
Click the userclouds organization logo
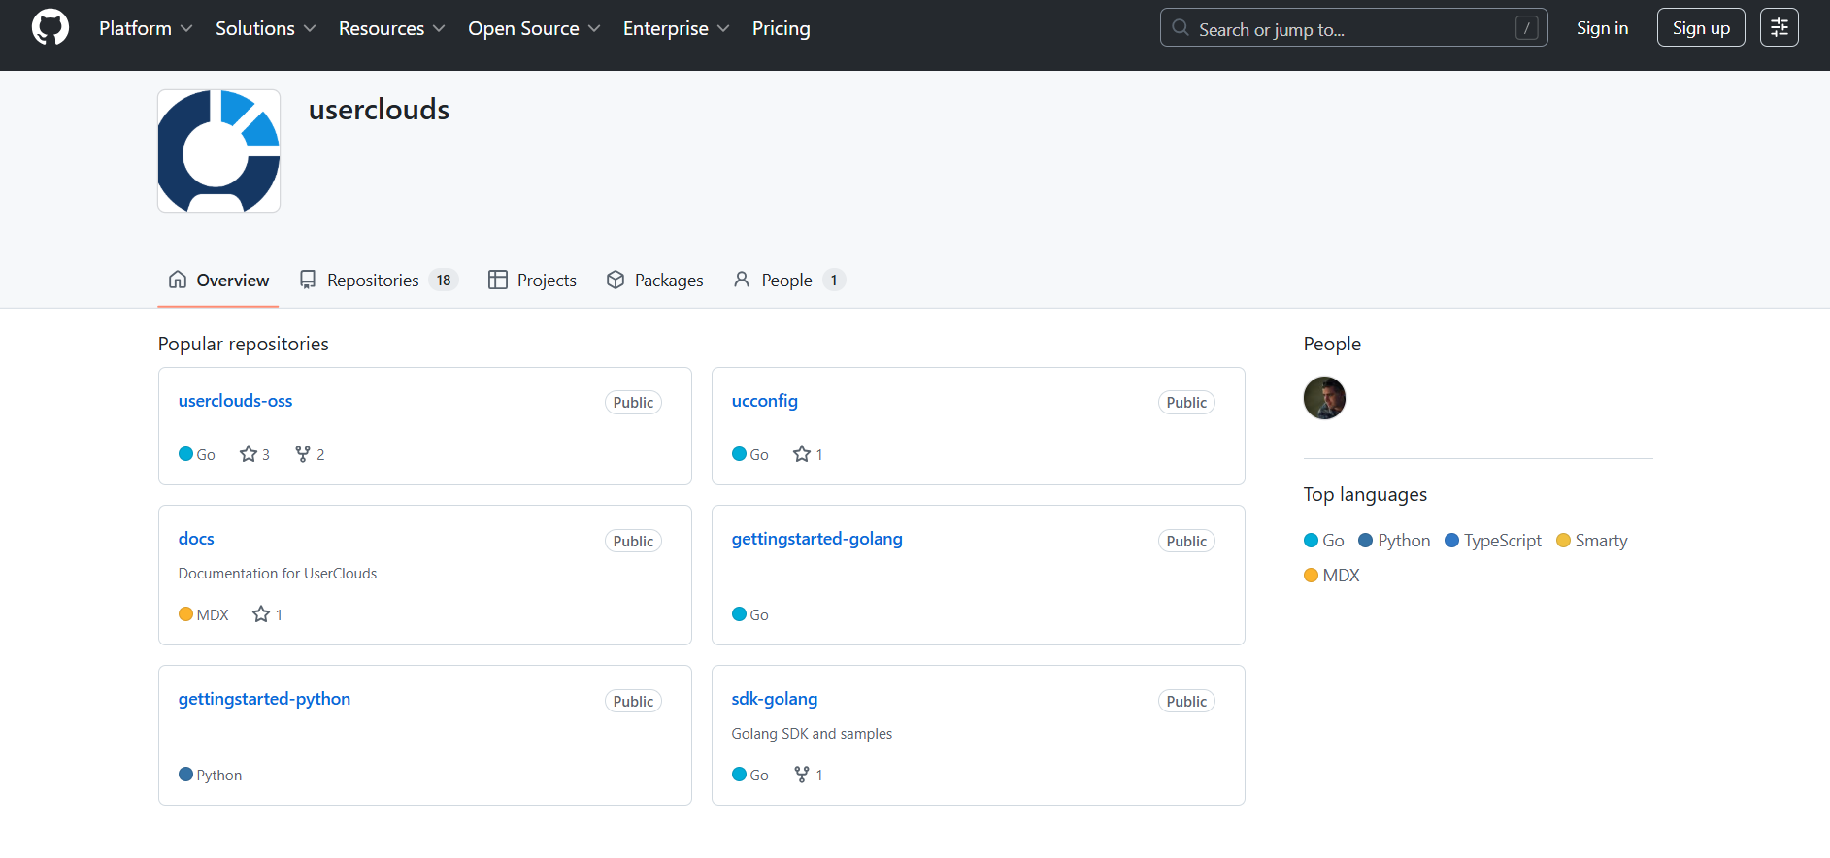click(x=219, y=151)
